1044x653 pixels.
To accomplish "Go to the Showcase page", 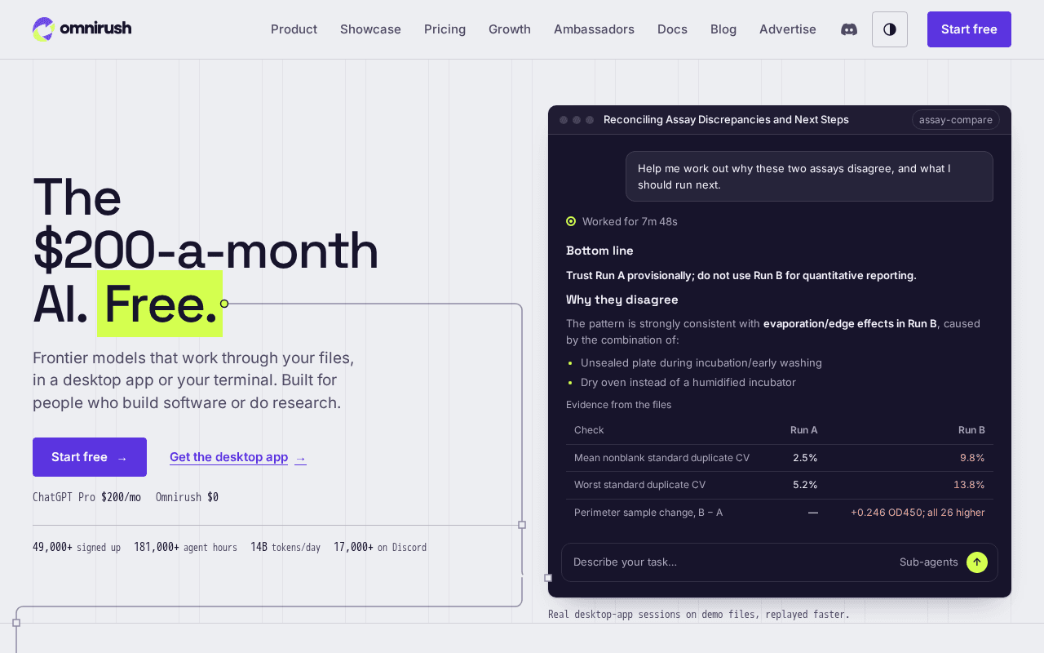I will 370,29.
